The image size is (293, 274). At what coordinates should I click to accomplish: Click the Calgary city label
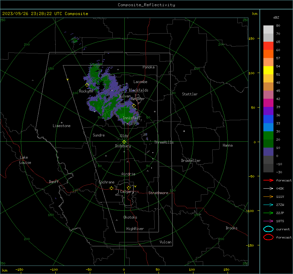(127, 192)
